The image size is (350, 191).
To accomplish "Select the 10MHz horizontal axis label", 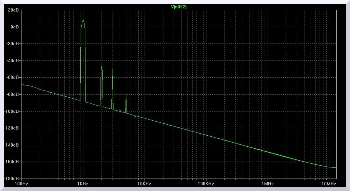I will coord(329,184).
